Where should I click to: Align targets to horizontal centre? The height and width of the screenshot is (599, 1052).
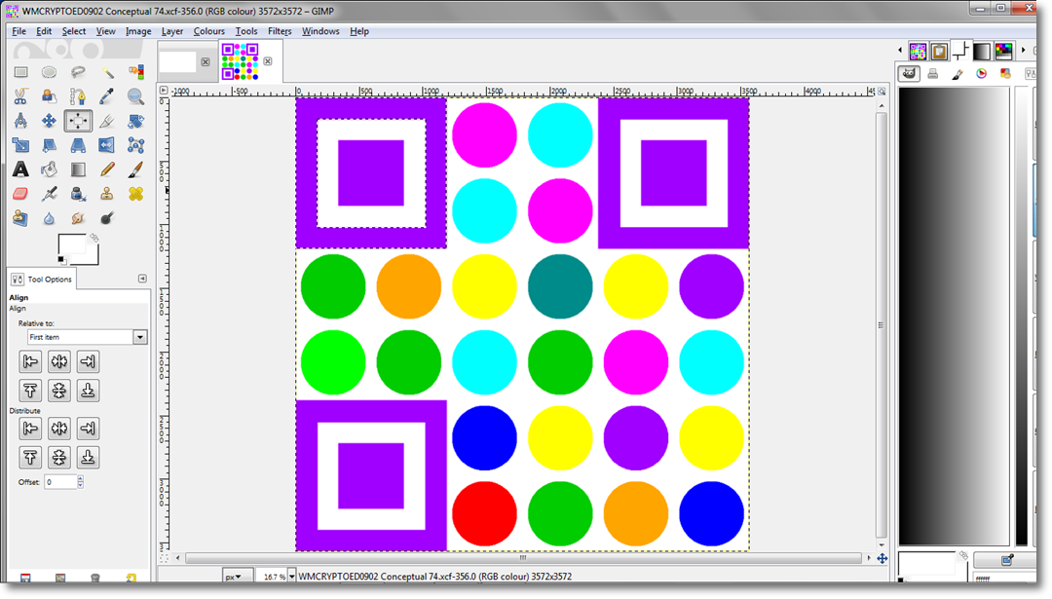tap(59, 361)
